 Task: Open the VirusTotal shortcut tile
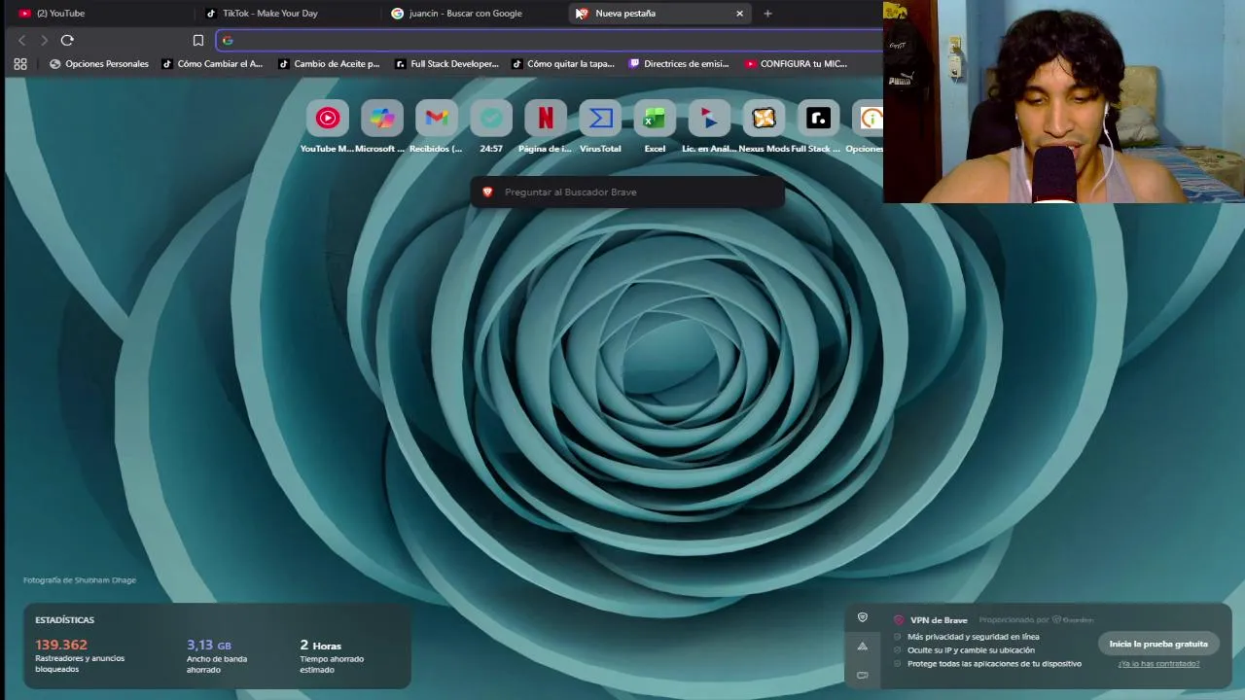pos(600,119)
